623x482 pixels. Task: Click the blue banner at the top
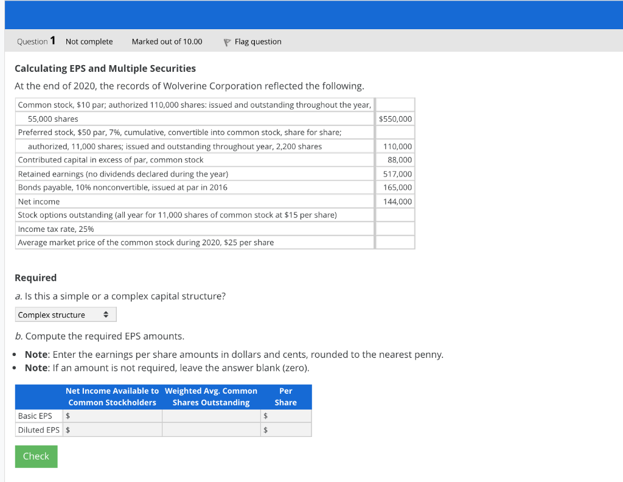point(311,15)
